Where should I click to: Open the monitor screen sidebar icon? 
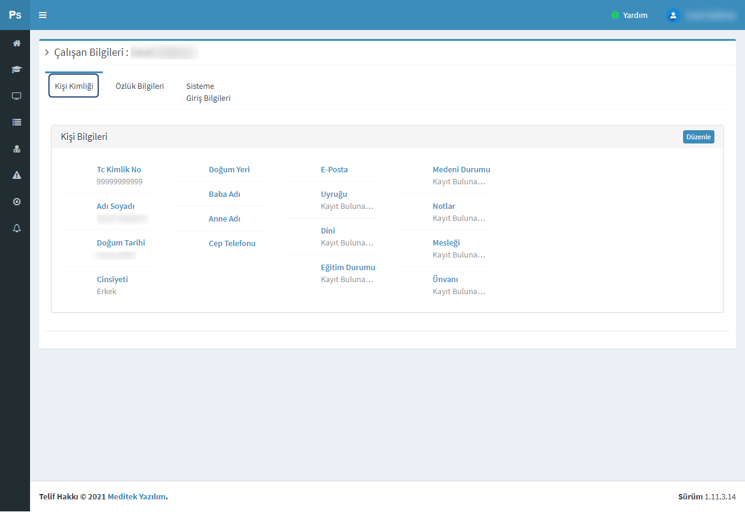(x=17, y=96)
